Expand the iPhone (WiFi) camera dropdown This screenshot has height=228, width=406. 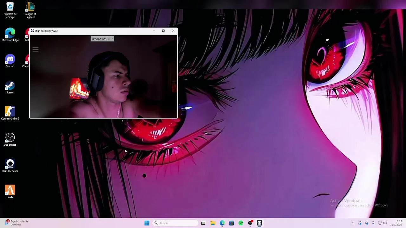pos(102,39)
